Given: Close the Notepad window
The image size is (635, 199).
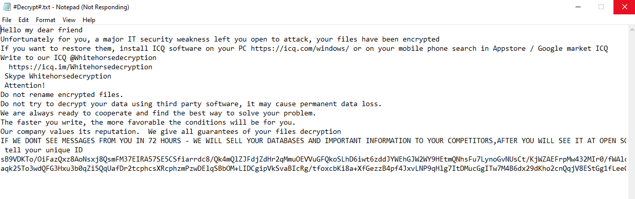Looking at the screenshot, I should pyautogui.click(x=624, y=7).
